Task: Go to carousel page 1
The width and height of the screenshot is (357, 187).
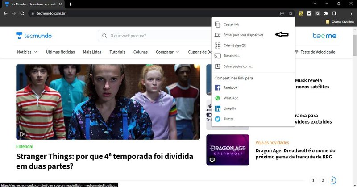Action: (x=313, y=180)
